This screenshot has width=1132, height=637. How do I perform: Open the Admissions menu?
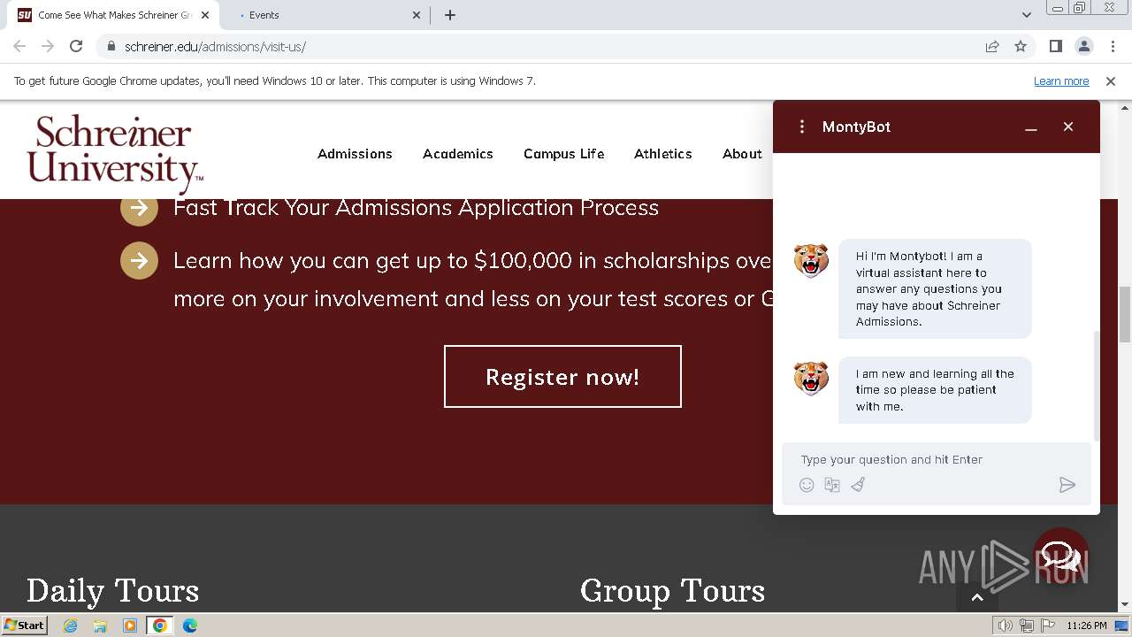point(355,154)
